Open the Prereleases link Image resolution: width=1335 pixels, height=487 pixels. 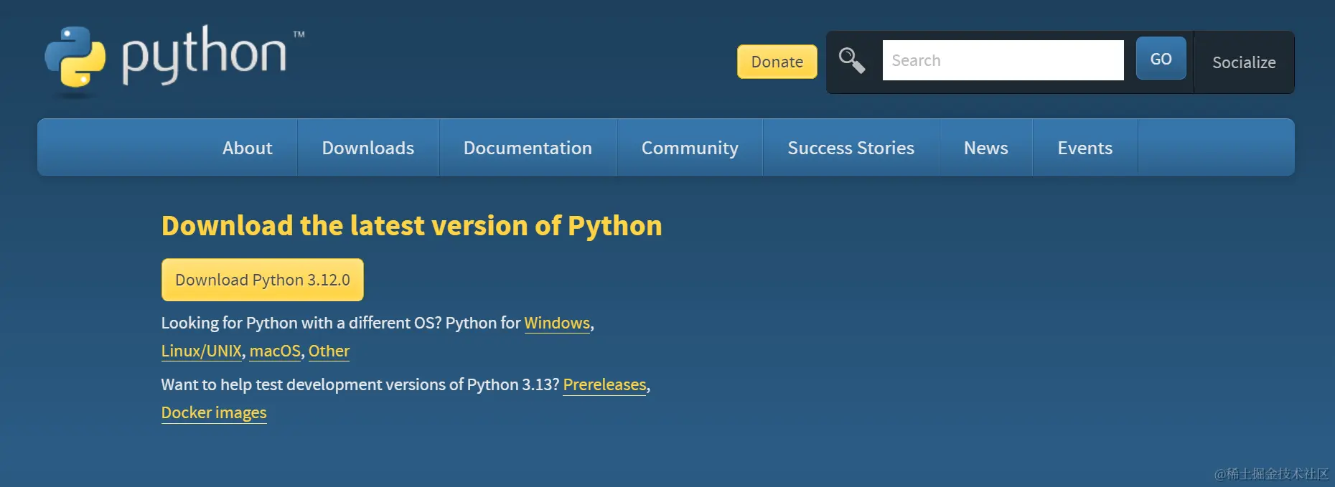tap(605, 384)
